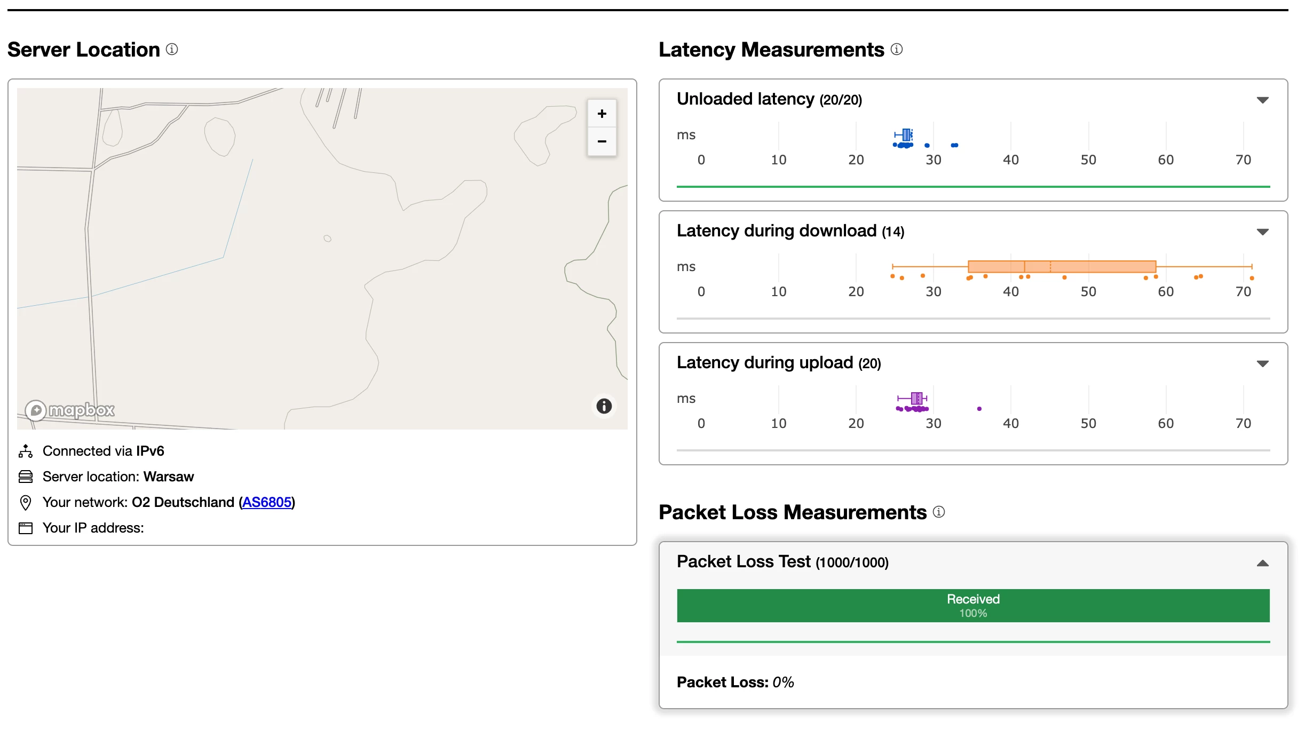Click the Latency during download title
Screen dimensions: 1313x730
(x=776, y=231)
